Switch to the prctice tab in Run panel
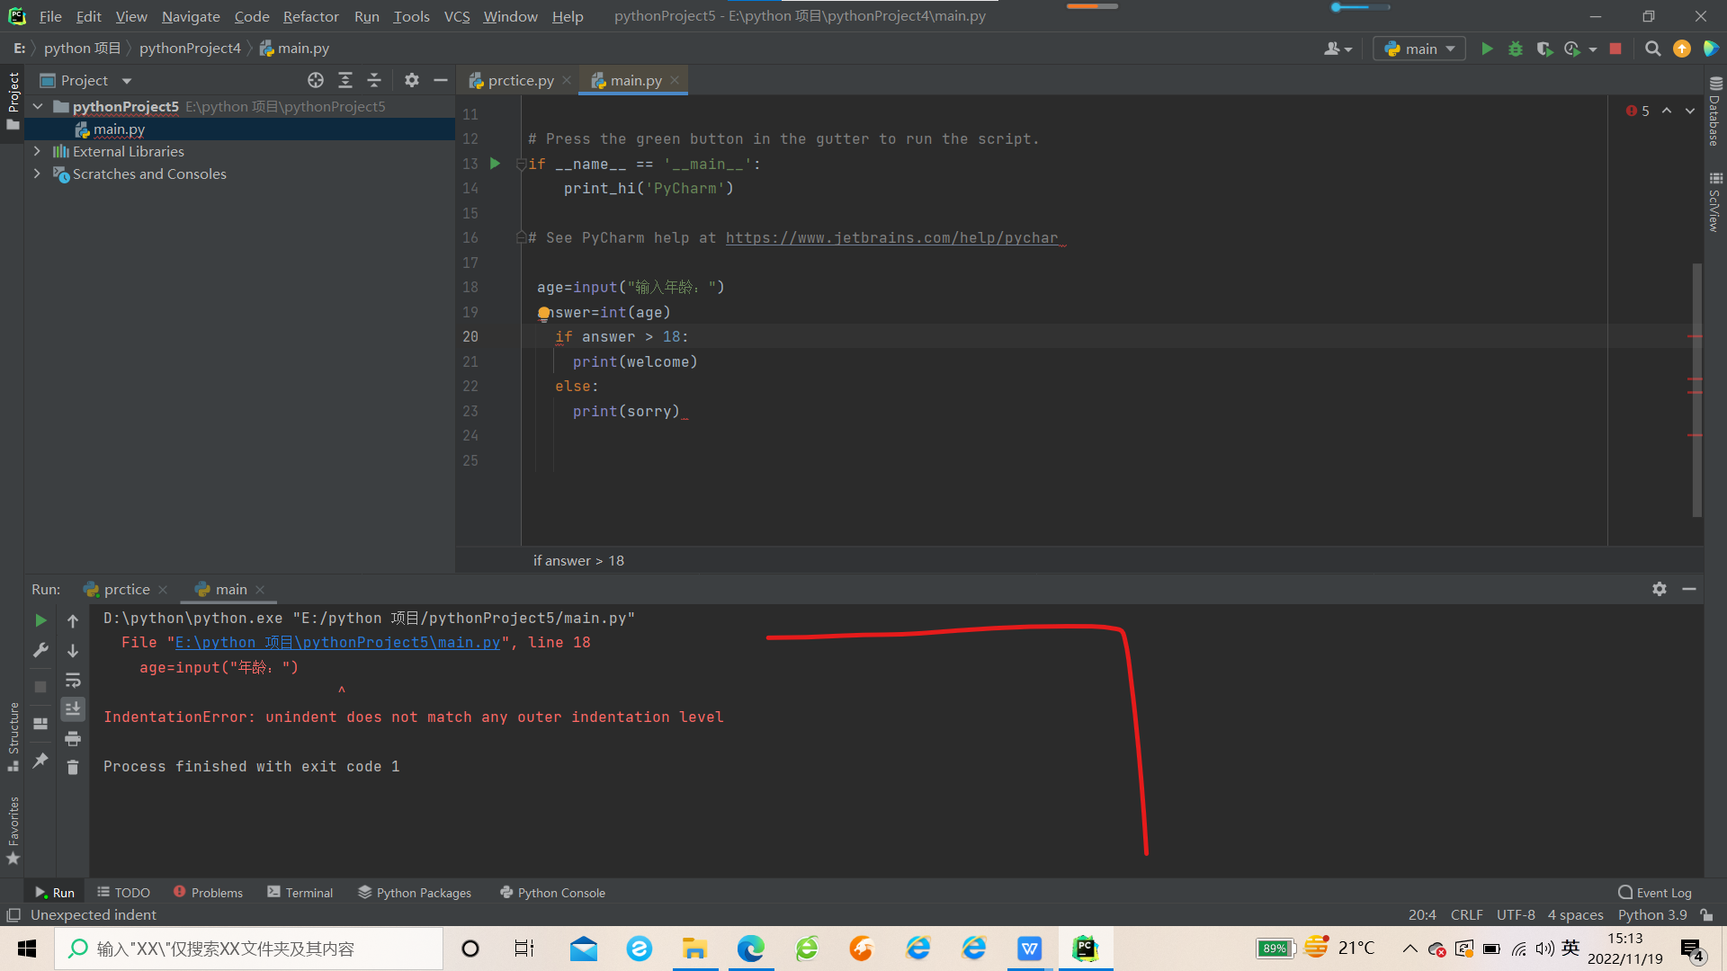 (126, 589)
